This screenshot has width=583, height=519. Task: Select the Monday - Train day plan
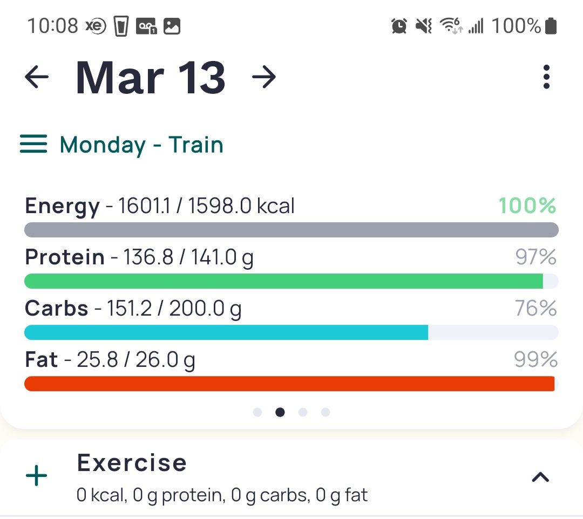pos(141,145)
